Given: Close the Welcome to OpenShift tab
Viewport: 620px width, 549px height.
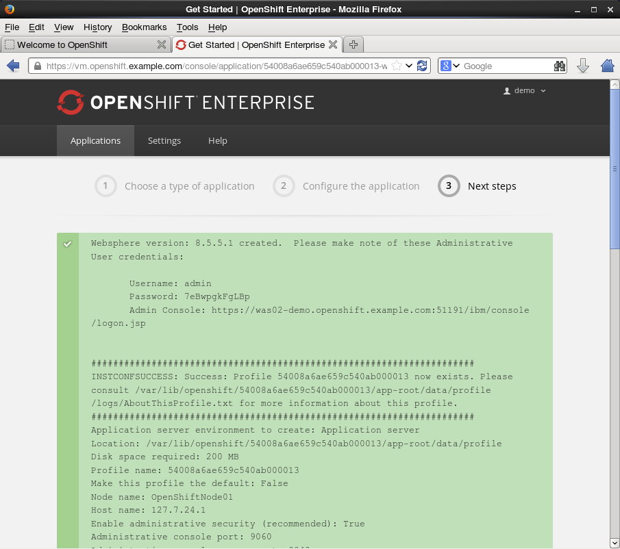Looking at the screenshot, I should click(x=161, y=44).
